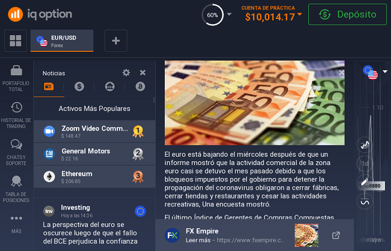Click the bronze rank 3 medal
Screen dimensions: 391x251
coord(138,177)
